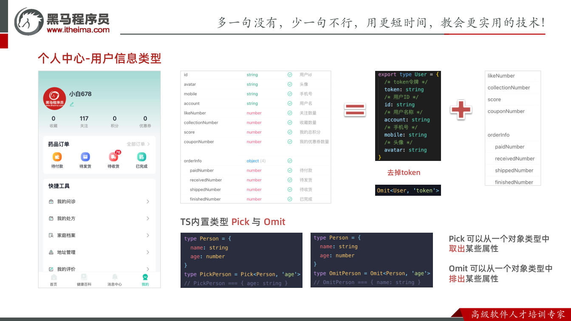This screenshot has height=321, width=571.
Task: Click the check circle in the score row
Action: (290, 132)
